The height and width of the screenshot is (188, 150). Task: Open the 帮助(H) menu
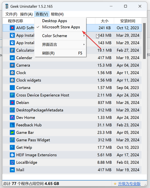(57, 14)
